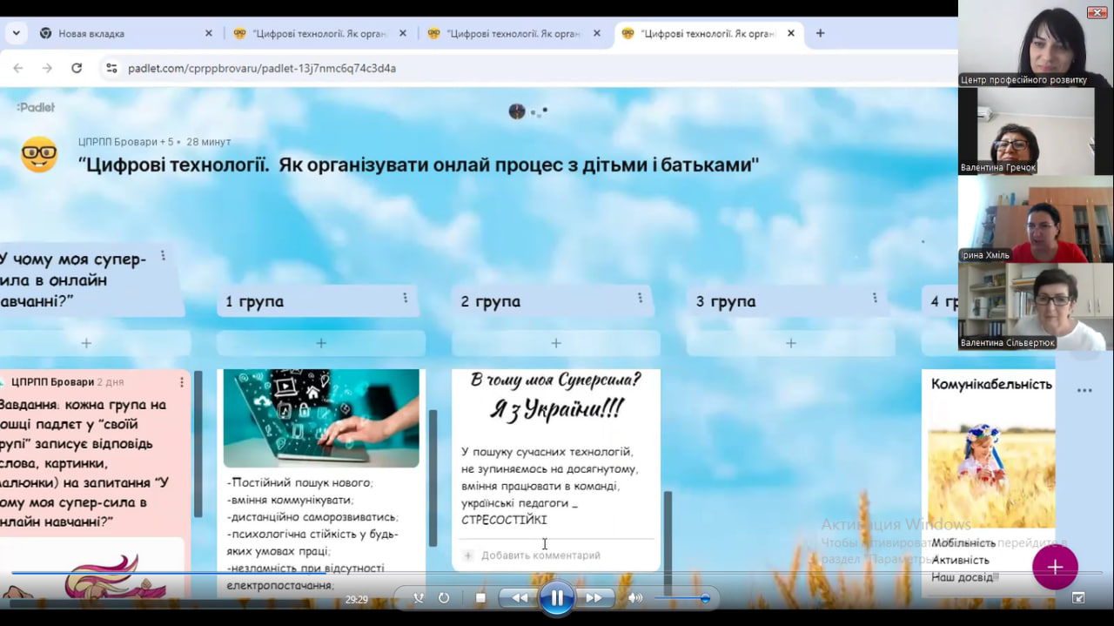Viewport: 1114px width, 626px height.
Task: Close the Новая вкладка tab
Action: [x=208, y=33]
